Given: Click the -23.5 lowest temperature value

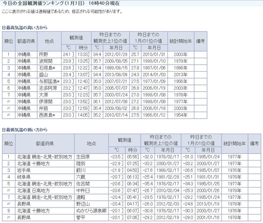Looking at the screenshot, I should point(115,157).
